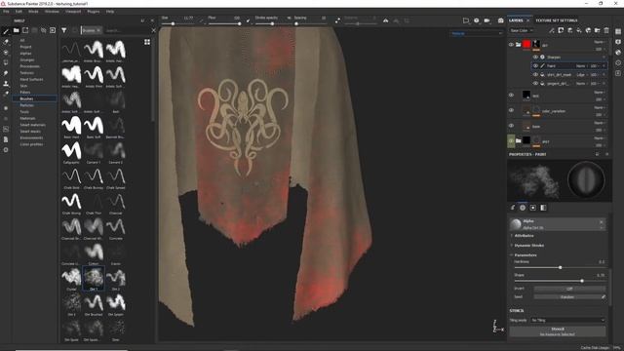Open shirt_dirt_mask blend mode dropdown

coord(581,75)
